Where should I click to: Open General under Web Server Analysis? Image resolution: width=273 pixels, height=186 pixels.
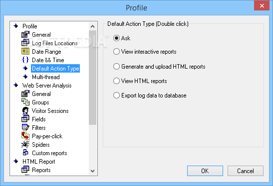41,94
